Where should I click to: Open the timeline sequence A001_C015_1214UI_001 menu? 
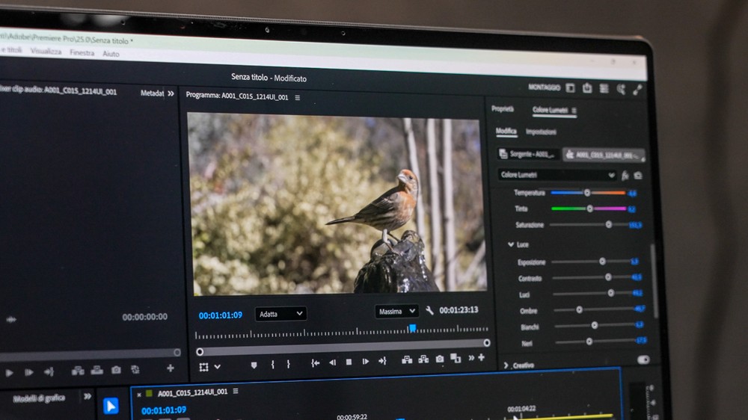coord(235,392)
